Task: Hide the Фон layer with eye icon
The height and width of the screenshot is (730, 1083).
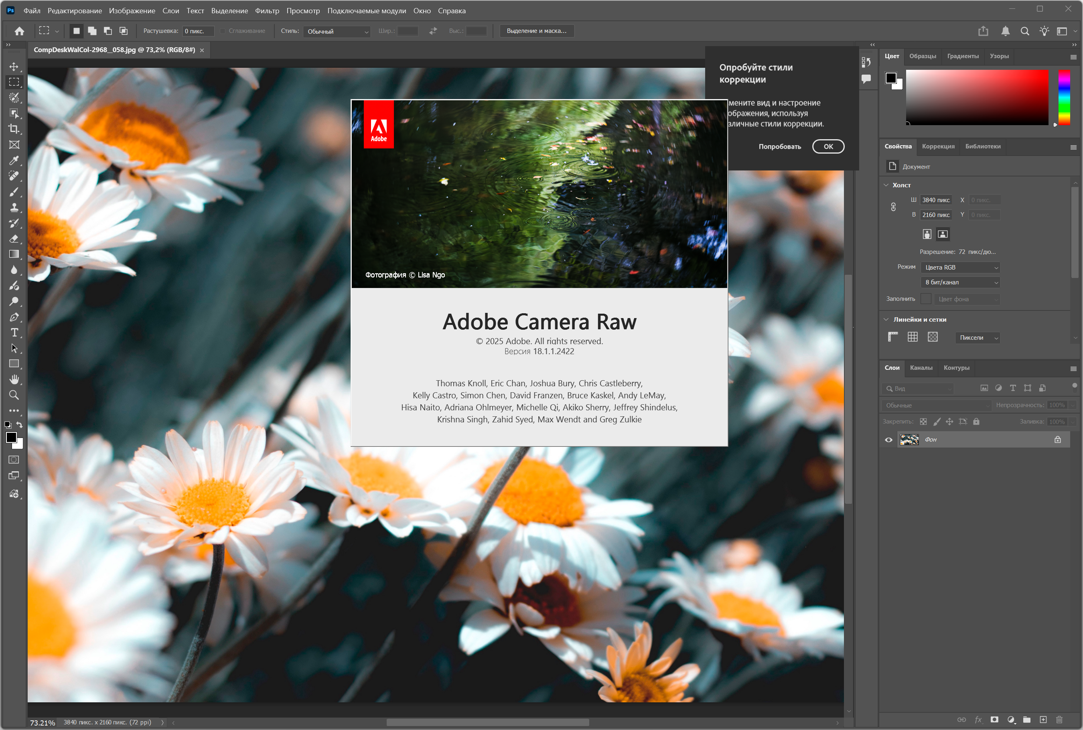Action: coord(888,440)
